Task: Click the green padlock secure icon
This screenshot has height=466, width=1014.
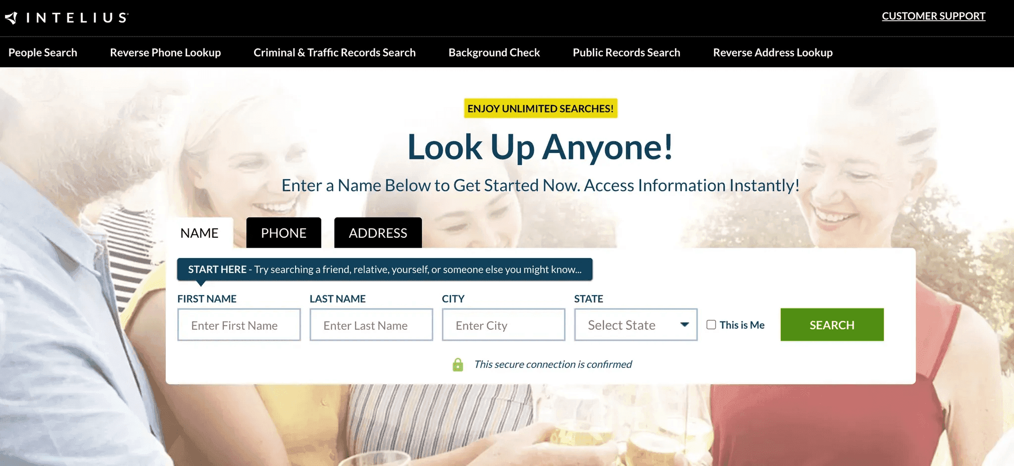Action: point(458,364)
